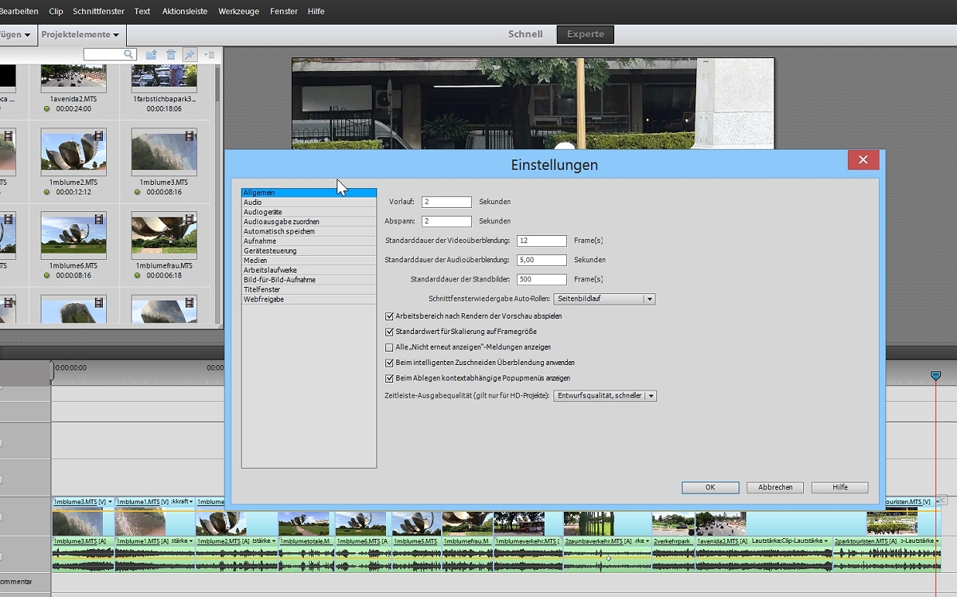
Task: Open the Auto-Rollen 'Seitenbildlauf' dropdown
Action: pyautogui.click(x=605, y=299)
